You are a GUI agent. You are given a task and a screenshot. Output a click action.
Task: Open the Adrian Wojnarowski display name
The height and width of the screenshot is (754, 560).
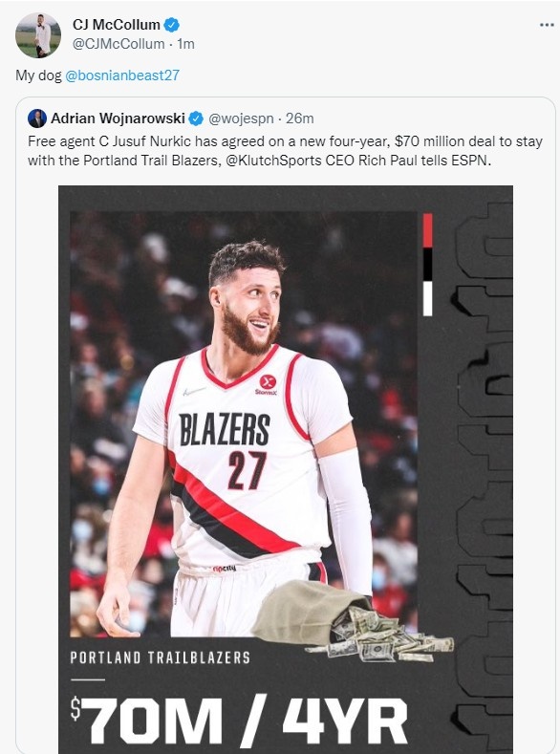tap(118, 118)
